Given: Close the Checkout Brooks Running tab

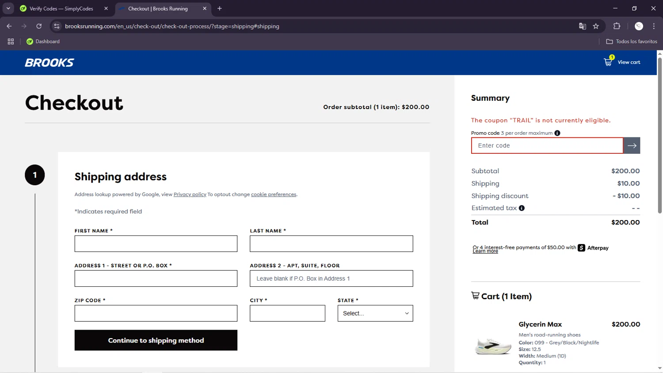Looking at the screenshot, I should 205,8.
